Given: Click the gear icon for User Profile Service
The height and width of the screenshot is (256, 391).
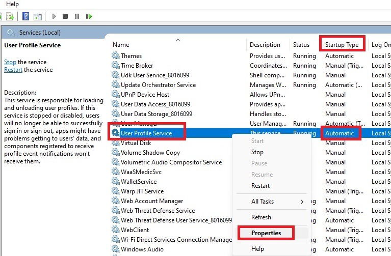Looking at the screenshot, I should 115,133.
